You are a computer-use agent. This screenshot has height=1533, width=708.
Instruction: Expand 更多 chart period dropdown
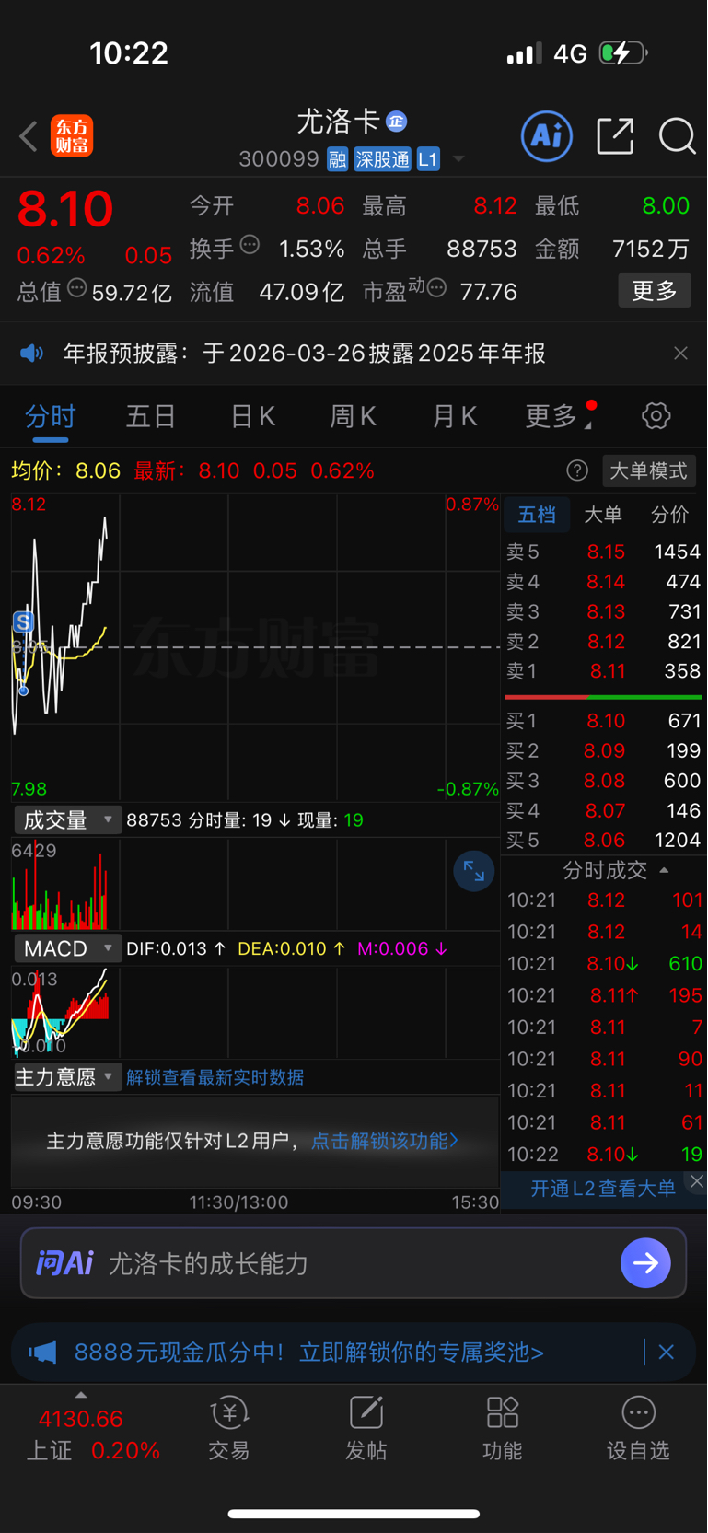click(558, 416)
